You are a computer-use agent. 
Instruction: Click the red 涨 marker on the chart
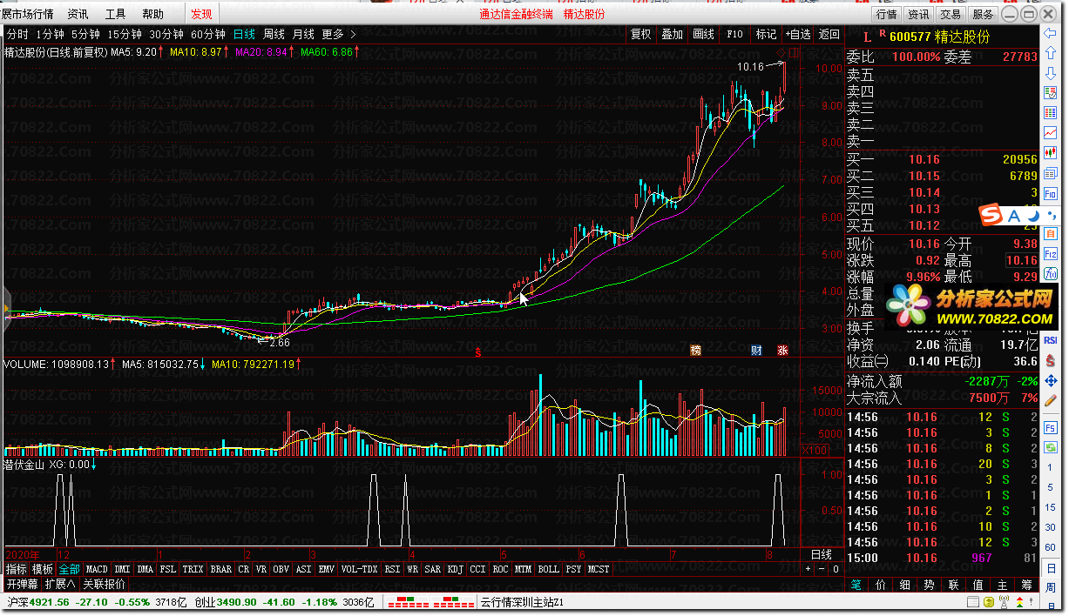pos(782,350)
